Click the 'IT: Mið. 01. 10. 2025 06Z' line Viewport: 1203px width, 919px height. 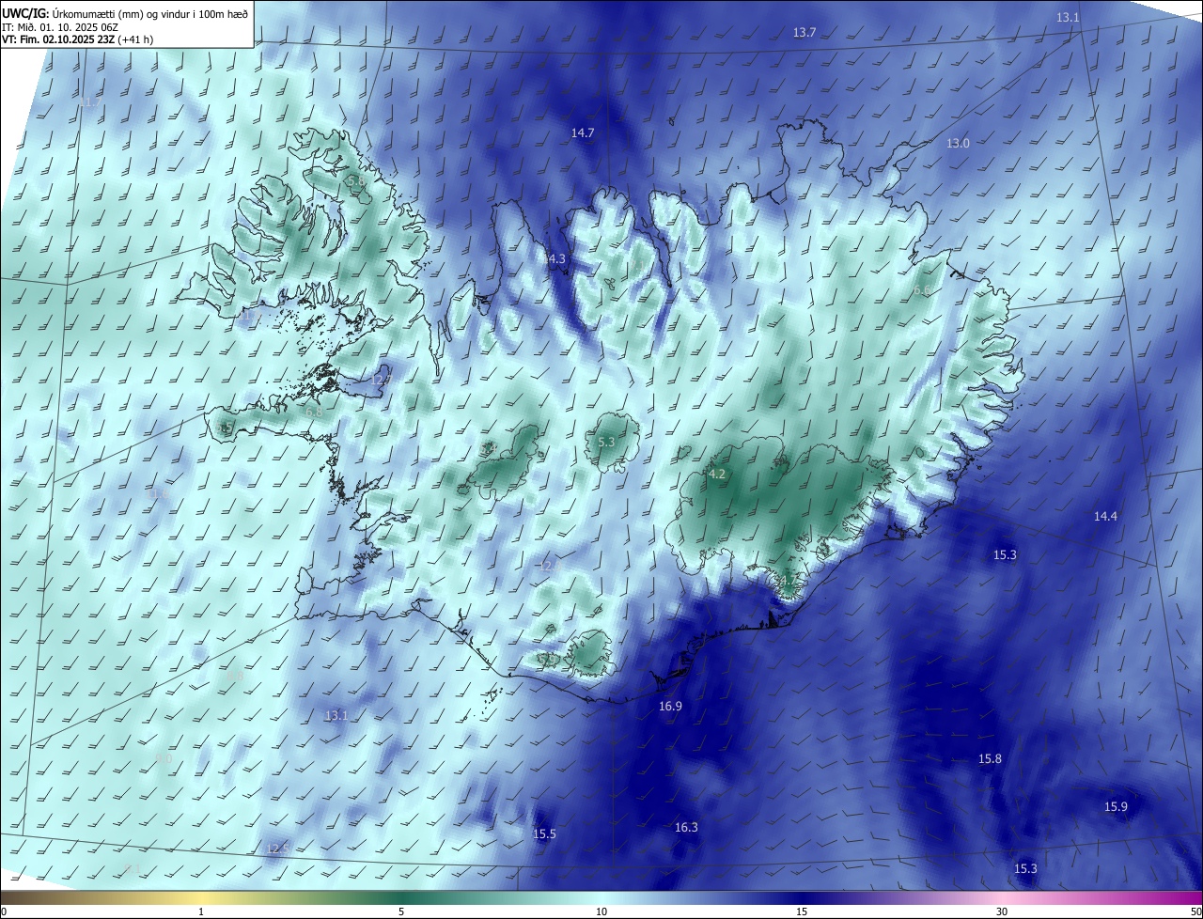(x=62, y=27)
